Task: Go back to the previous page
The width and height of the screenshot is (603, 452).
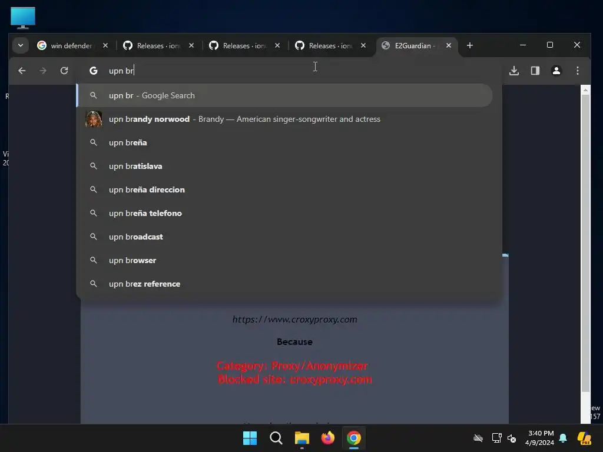Action: tap(22, 71)
